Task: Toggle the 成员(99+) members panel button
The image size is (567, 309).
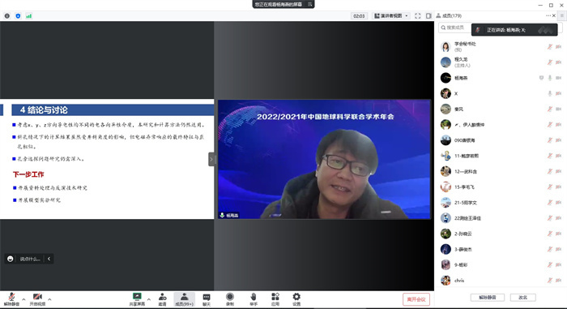Action: pos(184,299)
